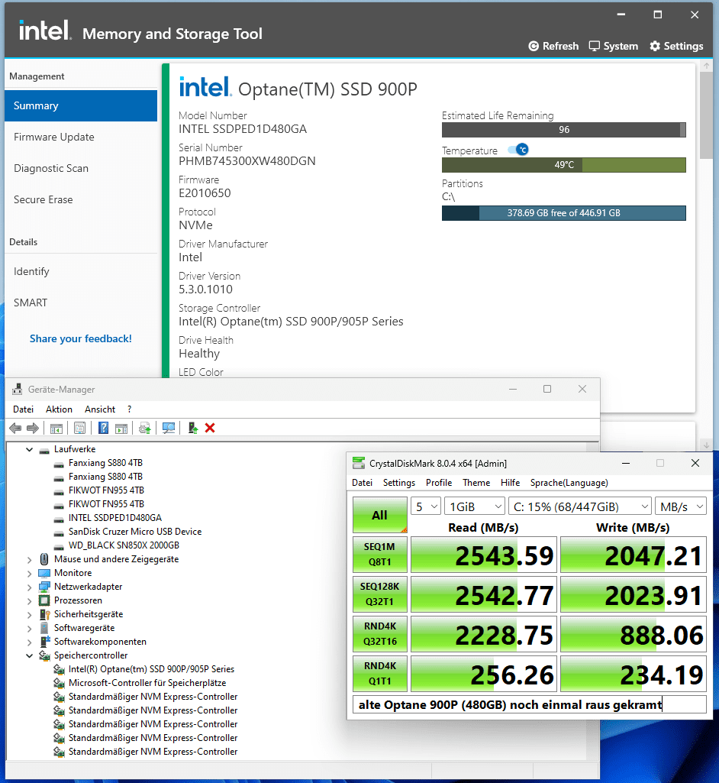
Task: Click the Netzwerkadapter category icon
Action: tap(44, 587)
